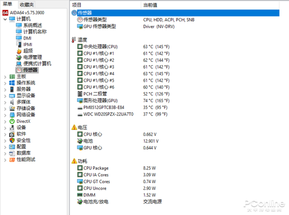The image size is (289, 215).
Task: Select the GPU 核心 voltage row
Action: point(175,148)
